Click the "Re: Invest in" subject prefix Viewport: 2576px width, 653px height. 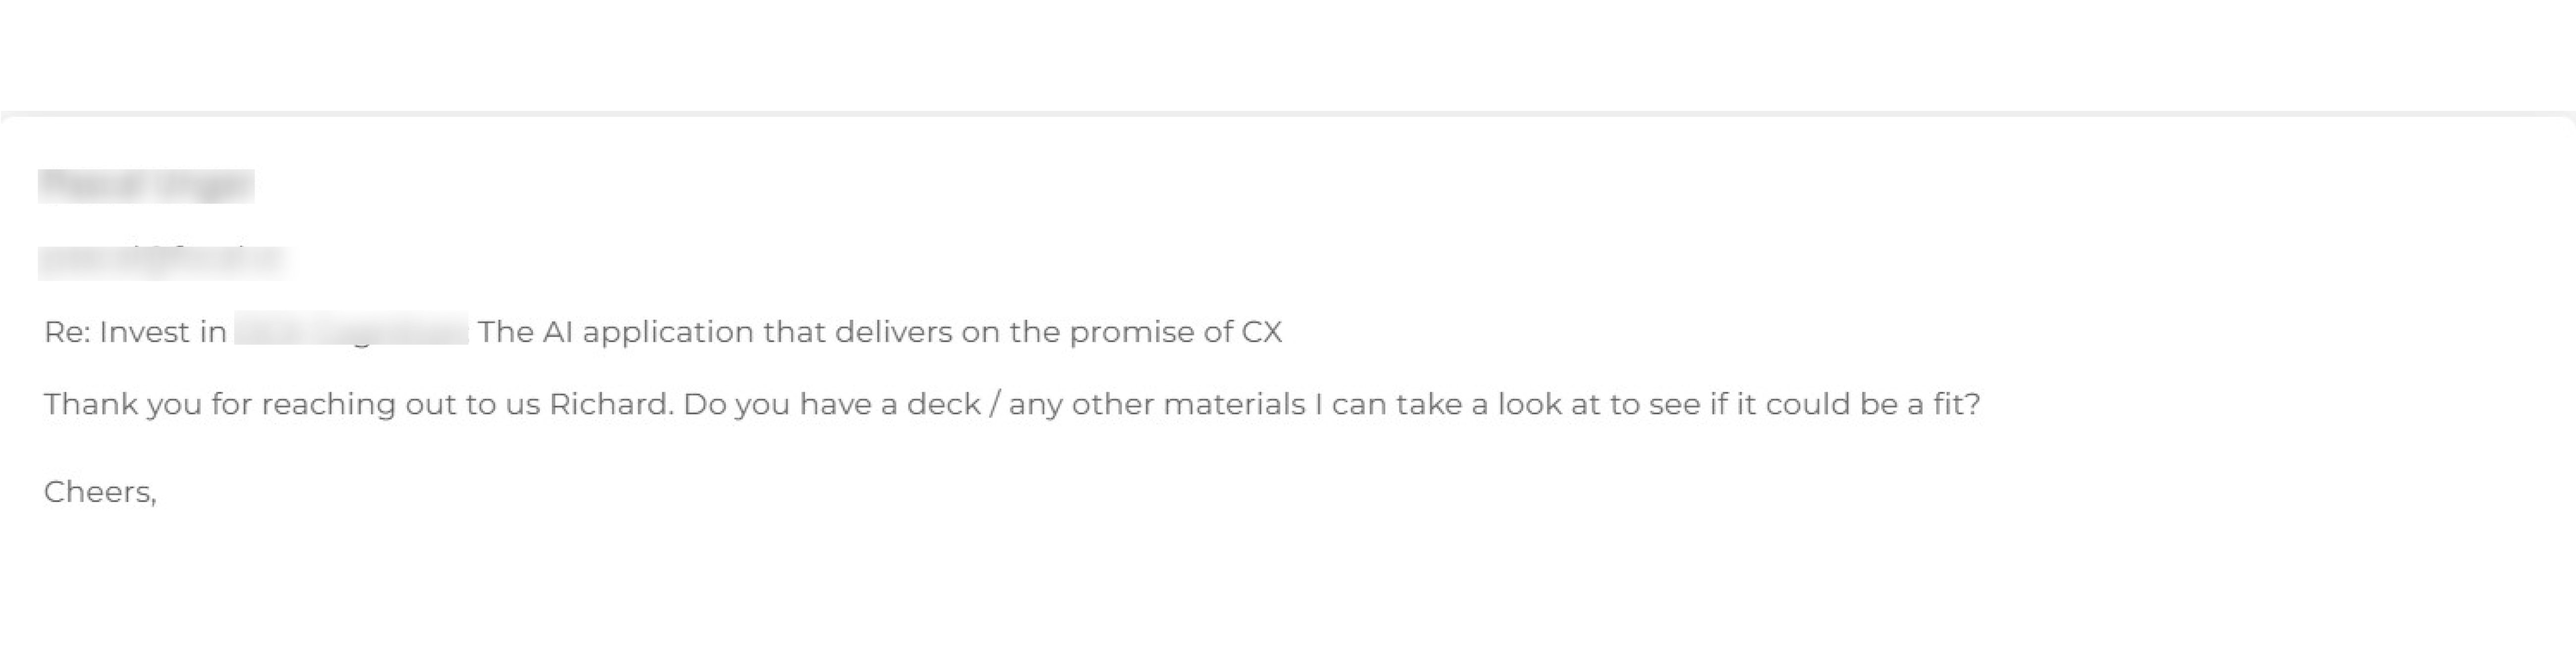(135, 332)
